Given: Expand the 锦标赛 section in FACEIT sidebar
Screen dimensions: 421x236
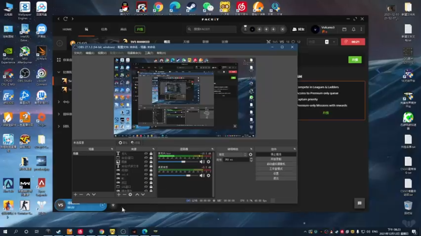Looking at the screenshot, I should [59, 114].
